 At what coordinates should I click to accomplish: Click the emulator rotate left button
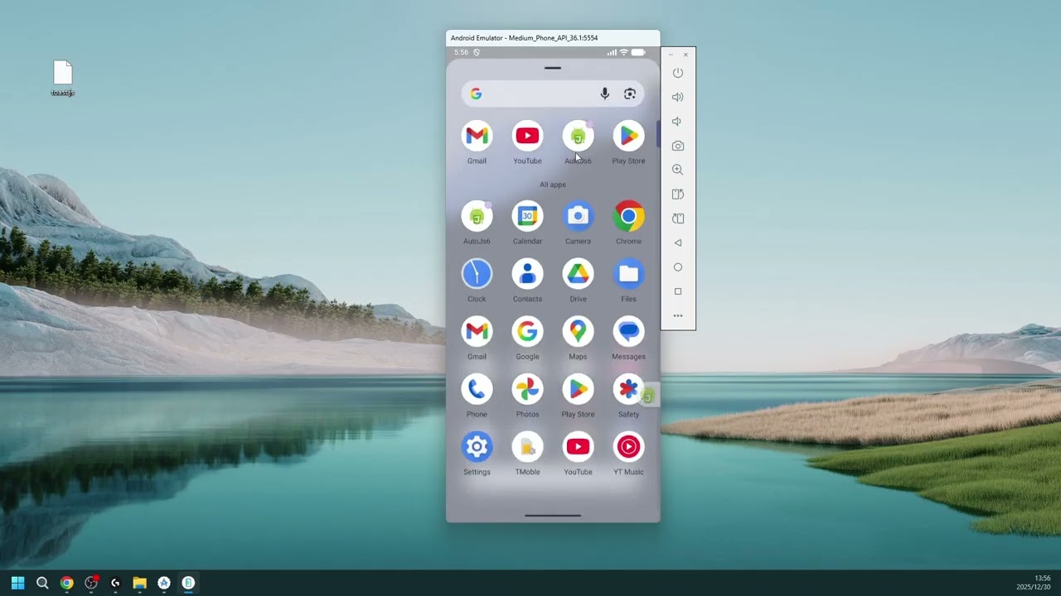tap(677, 195)
